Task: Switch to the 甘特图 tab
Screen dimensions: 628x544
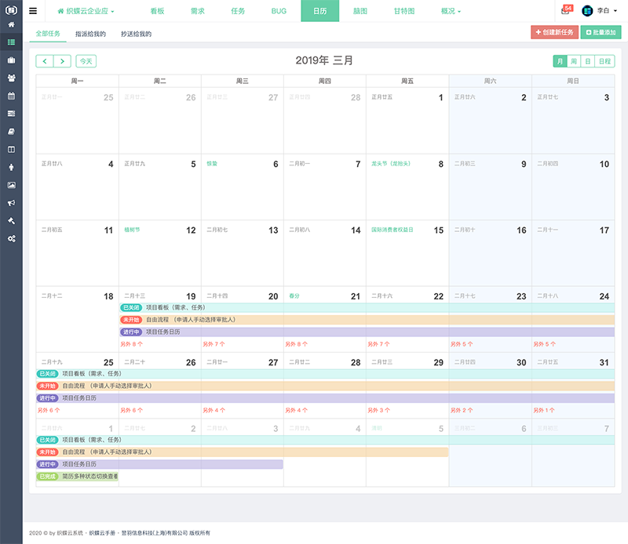Action: 404,12
